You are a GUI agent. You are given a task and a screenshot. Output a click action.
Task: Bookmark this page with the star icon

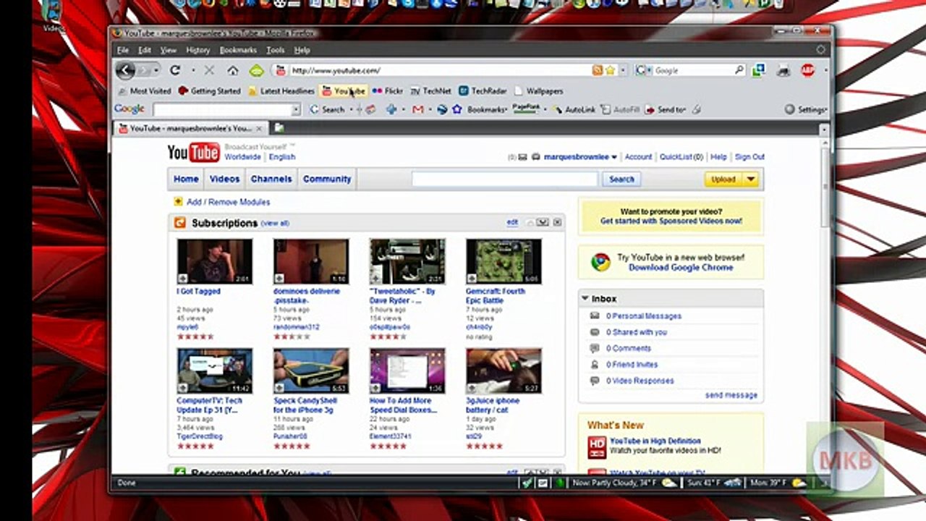pyautogui.click(x=611, y=70)
